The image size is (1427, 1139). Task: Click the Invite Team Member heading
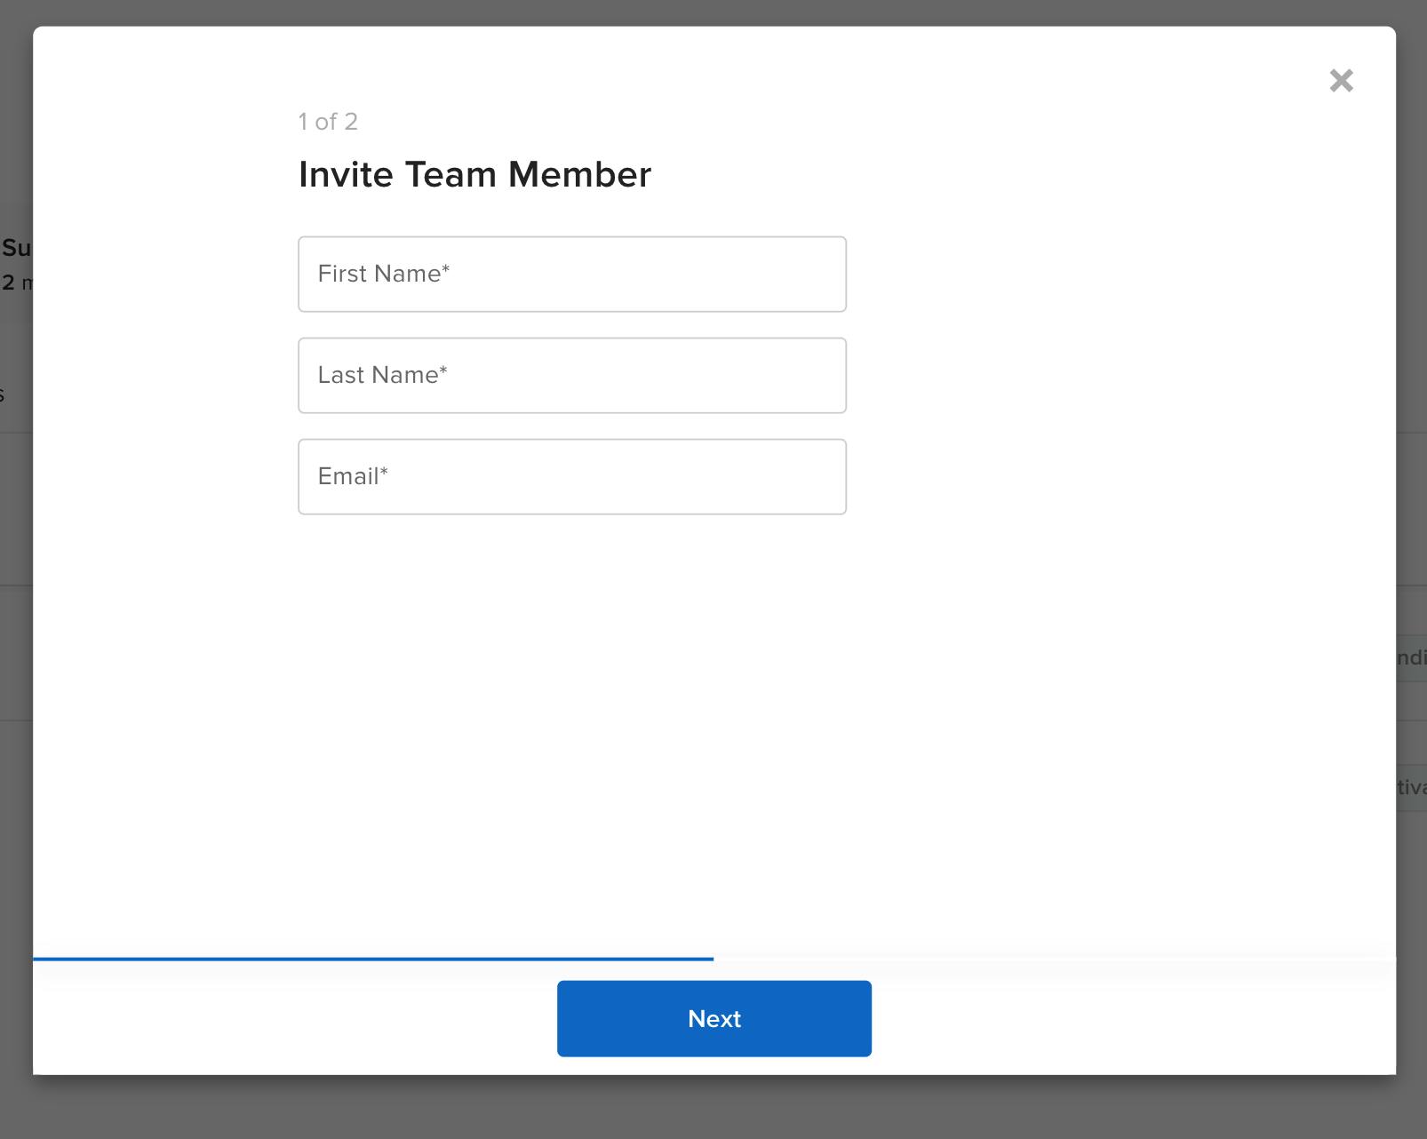[x=474, y=174]
